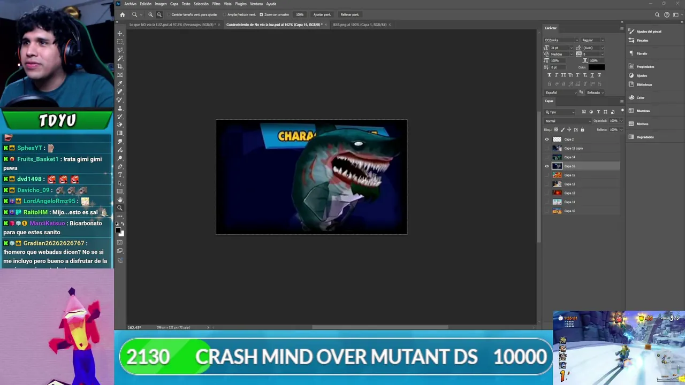The width and height of the screenshot is (685, 385).
Task: Choose the Eraser tool
Action: click(120, 125)
